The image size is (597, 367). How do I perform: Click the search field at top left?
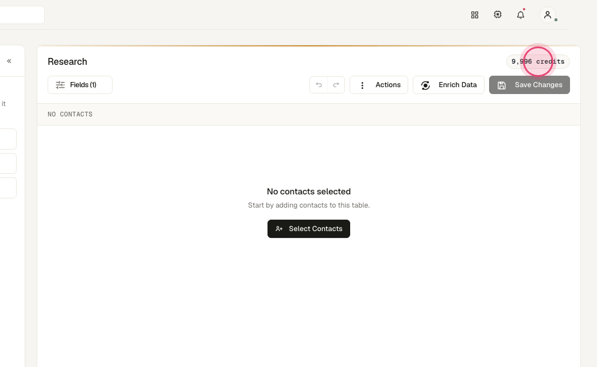click(22, 15)
